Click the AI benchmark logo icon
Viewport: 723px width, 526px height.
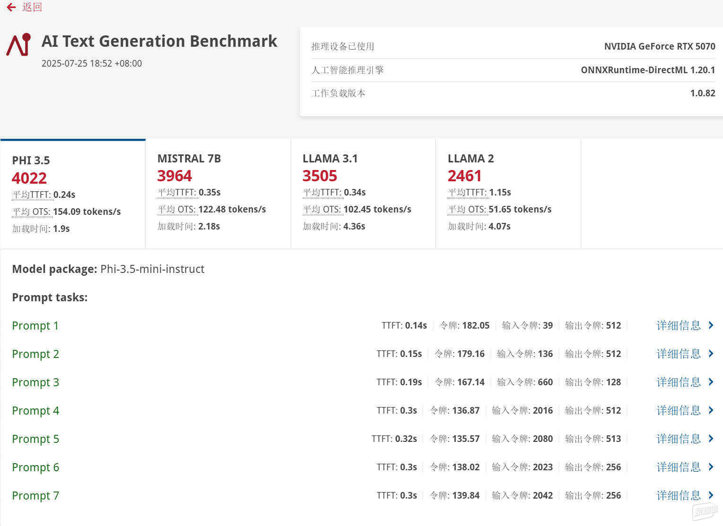pyautogui.click(x=18, y=45)
